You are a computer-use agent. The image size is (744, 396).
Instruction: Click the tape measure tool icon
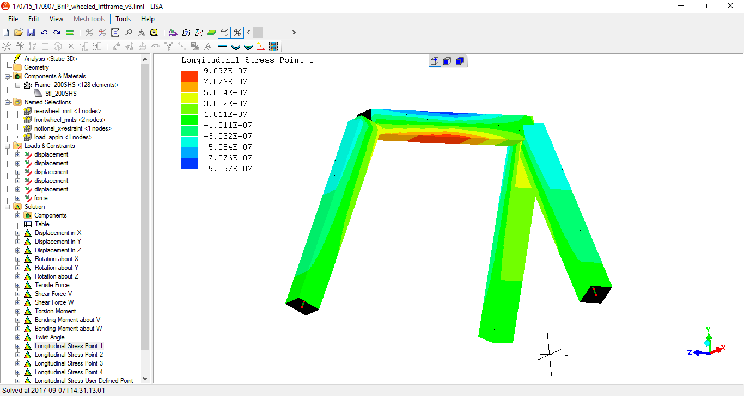[154, 33]
